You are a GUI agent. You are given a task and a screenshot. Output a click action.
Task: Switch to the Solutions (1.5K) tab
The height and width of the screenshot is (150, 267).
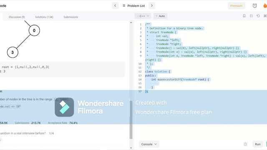click(44, 17)
